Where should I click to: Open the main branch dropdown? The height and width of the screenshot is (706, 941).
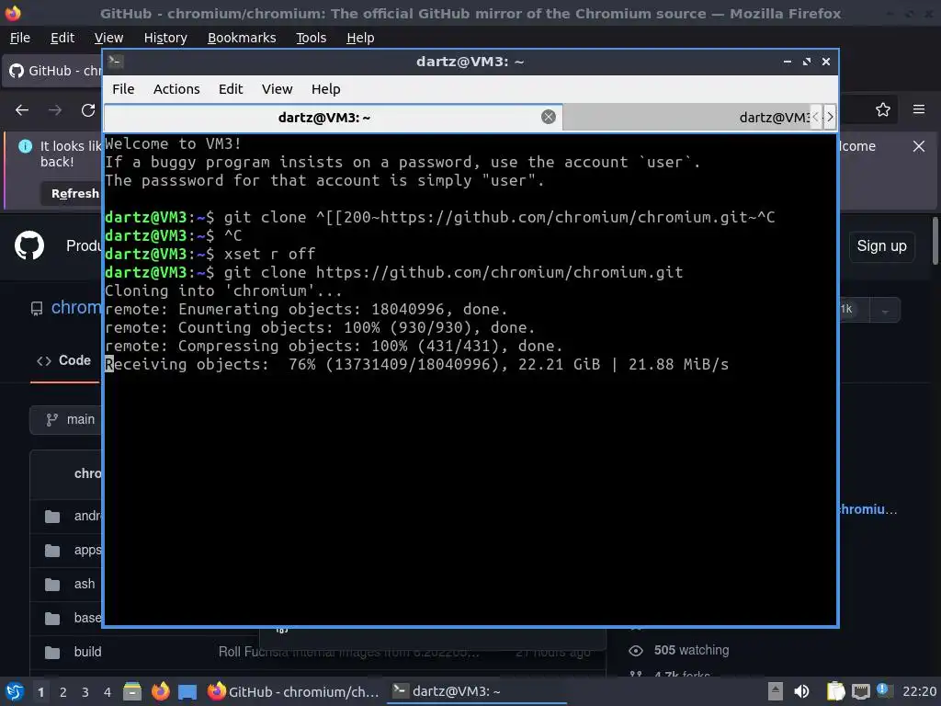[x=66, y=419]
